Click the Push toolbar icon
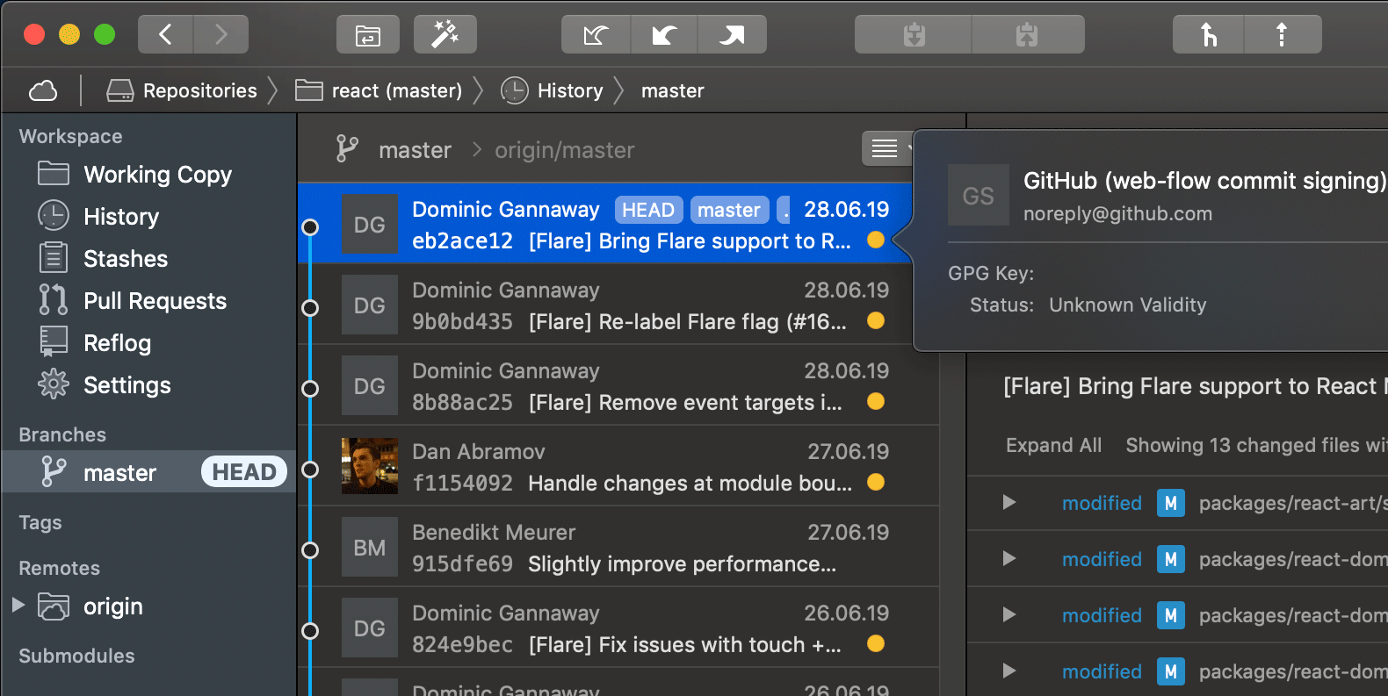Viewport: 1388px width, 696px height. 732,35
